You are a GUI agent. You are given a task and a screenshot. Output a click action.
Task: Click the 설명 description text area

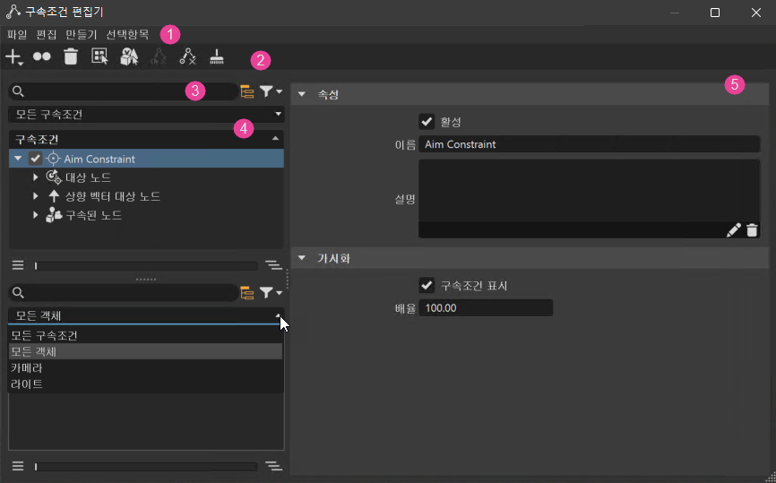(590, 190)
